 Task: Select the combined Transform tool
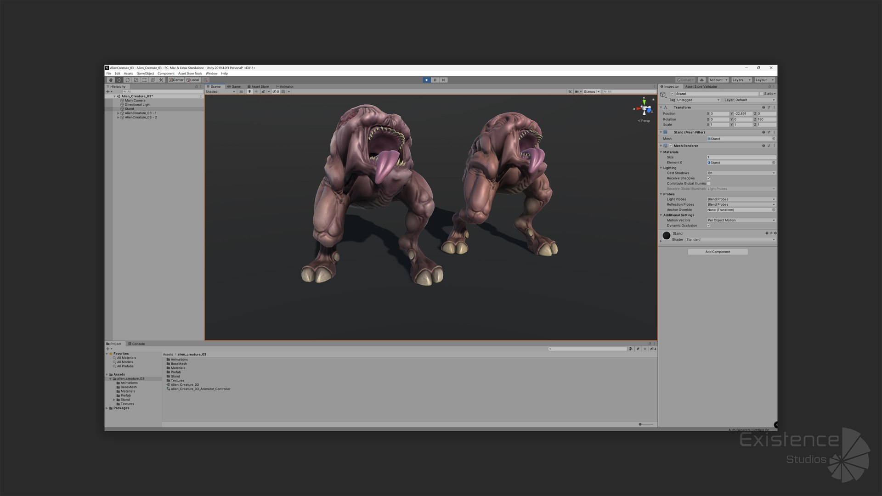[x=153, y=80]
